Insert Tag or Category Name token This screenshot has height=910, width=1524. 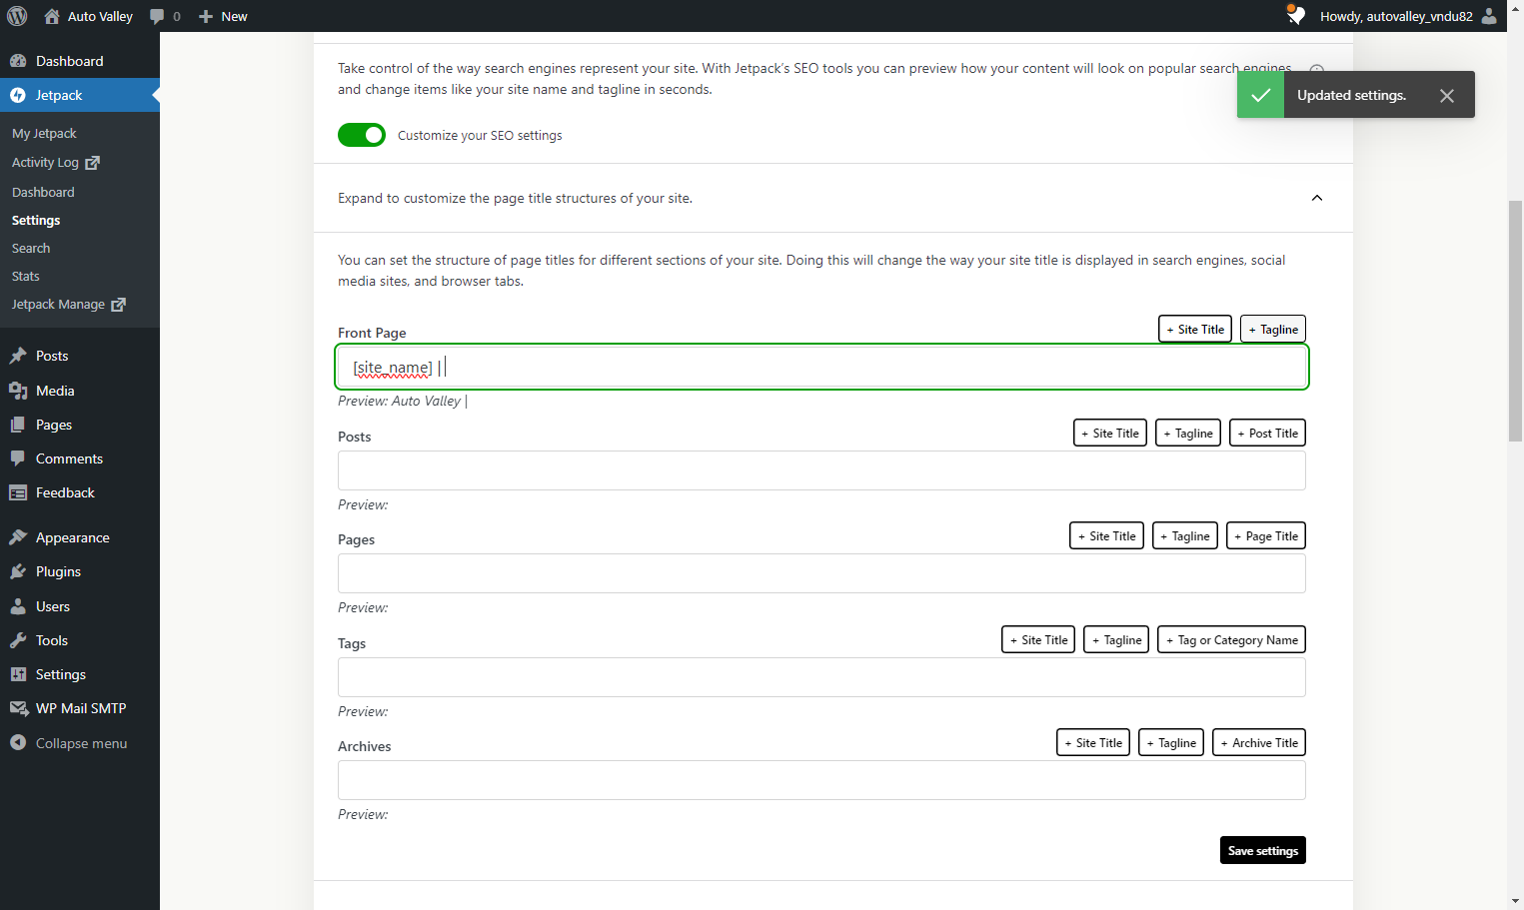pos(1231,639)
